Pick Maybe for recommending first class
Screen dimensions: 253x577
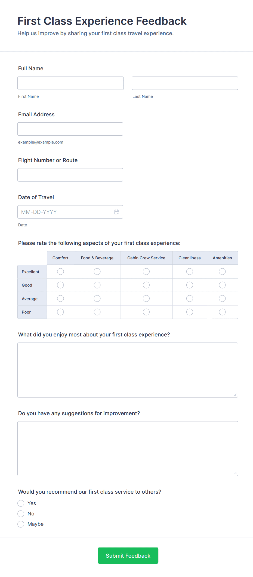tap(21, 524)
